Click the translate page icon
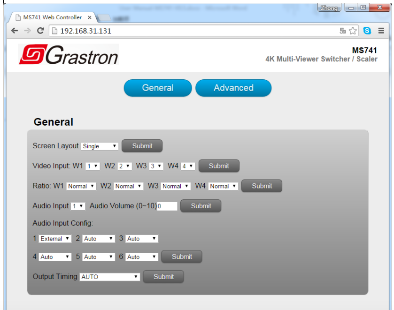Viewport: 394px width, 310px height. (x=343, y=31)
